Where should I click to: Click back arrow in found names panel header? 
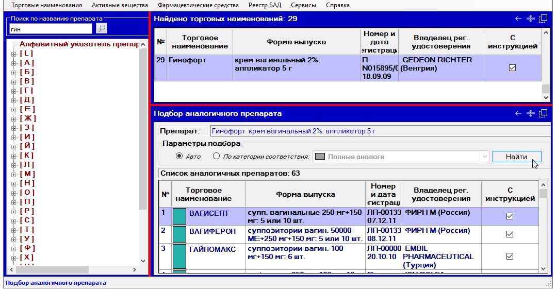tap(518, 19)
